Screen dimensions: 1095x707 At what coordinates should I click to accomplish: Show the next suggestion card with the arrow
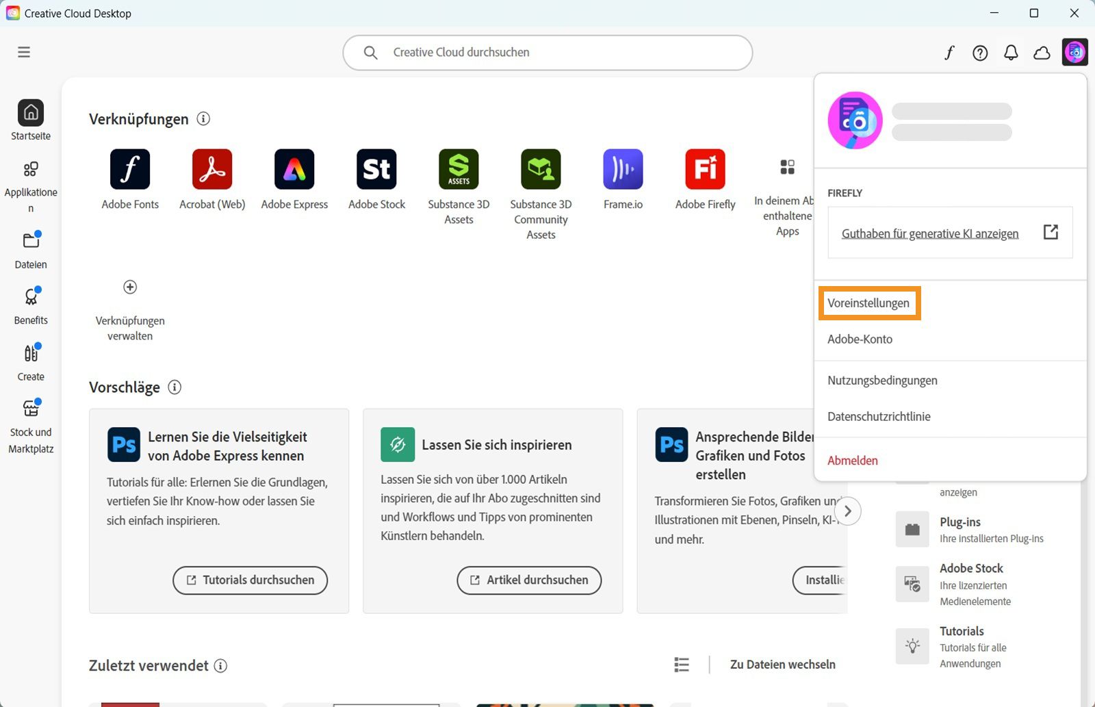[848, 511]
